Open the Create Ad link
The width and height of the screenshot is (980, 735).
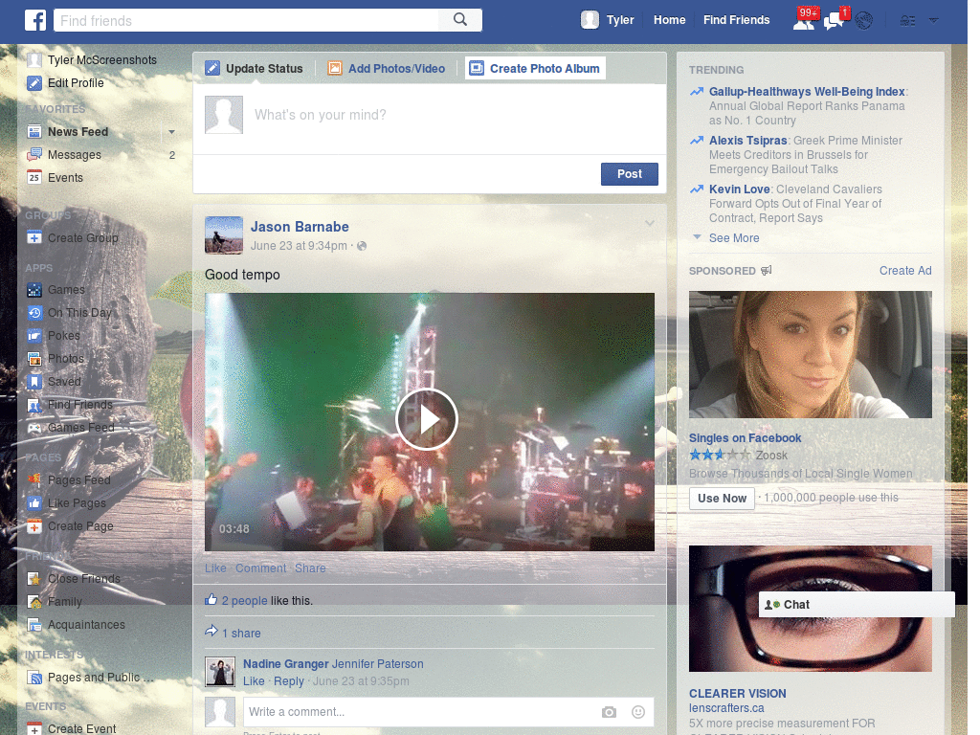905,271
